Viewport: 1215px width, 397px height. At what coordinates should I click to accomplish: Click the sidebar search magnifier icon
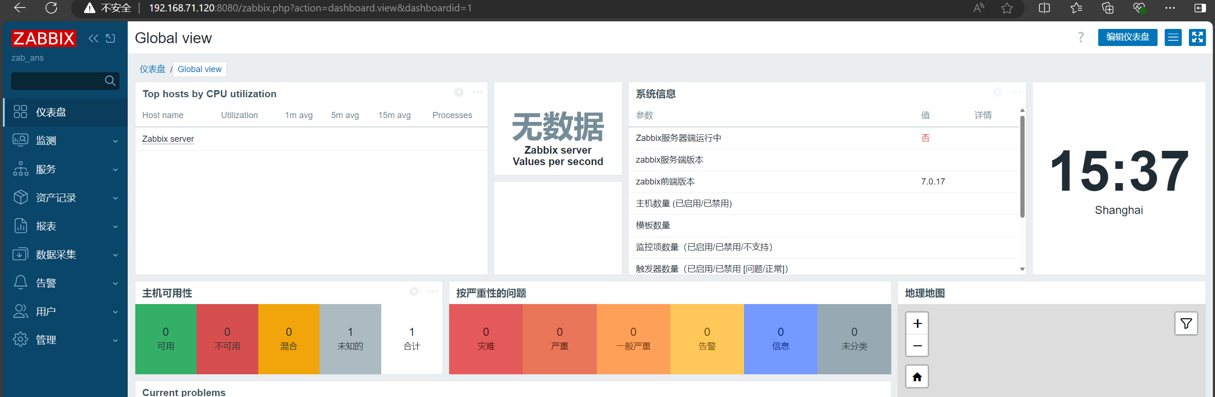coord(110,81)
